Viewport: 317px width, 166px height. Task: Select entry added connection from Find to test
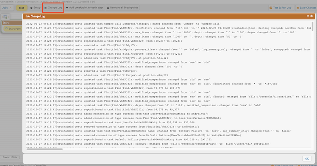point(124,118)
